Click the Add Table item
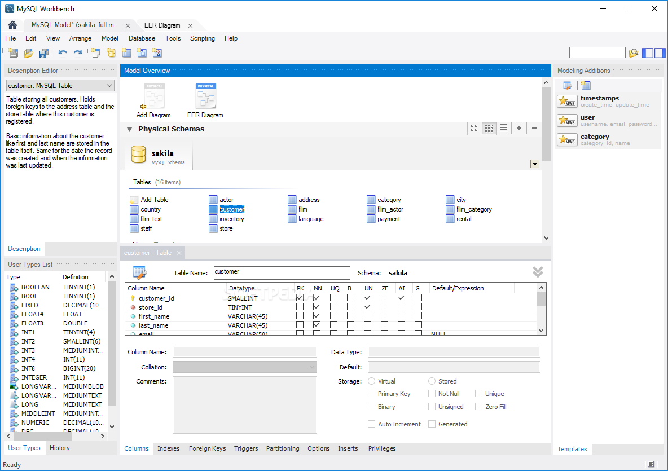This screenshot has height=471, width=668. point(149,200)
